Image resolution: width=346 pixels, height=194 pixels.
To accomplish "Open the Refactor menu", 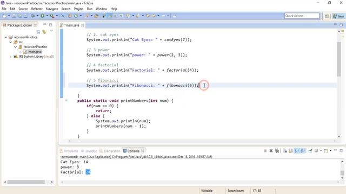I will point(37,9).
